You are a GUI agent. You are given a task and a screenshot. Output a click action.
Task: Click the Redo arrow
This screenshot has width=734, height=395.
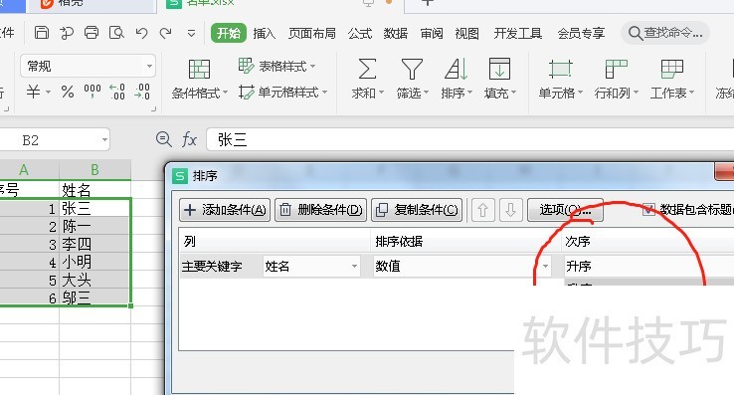pos(166,33)
